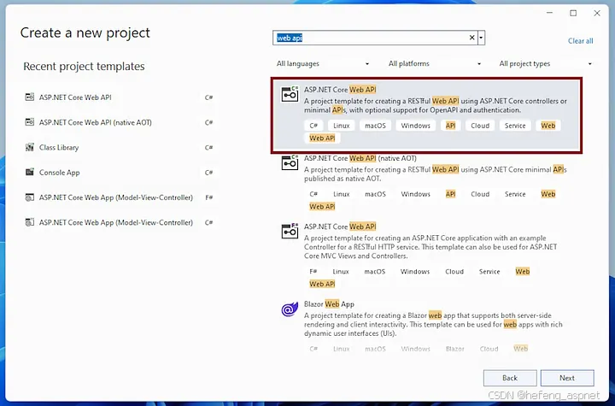This screenshot has height=406, width=615.
Task: Click the Back button
Action: 510,378
